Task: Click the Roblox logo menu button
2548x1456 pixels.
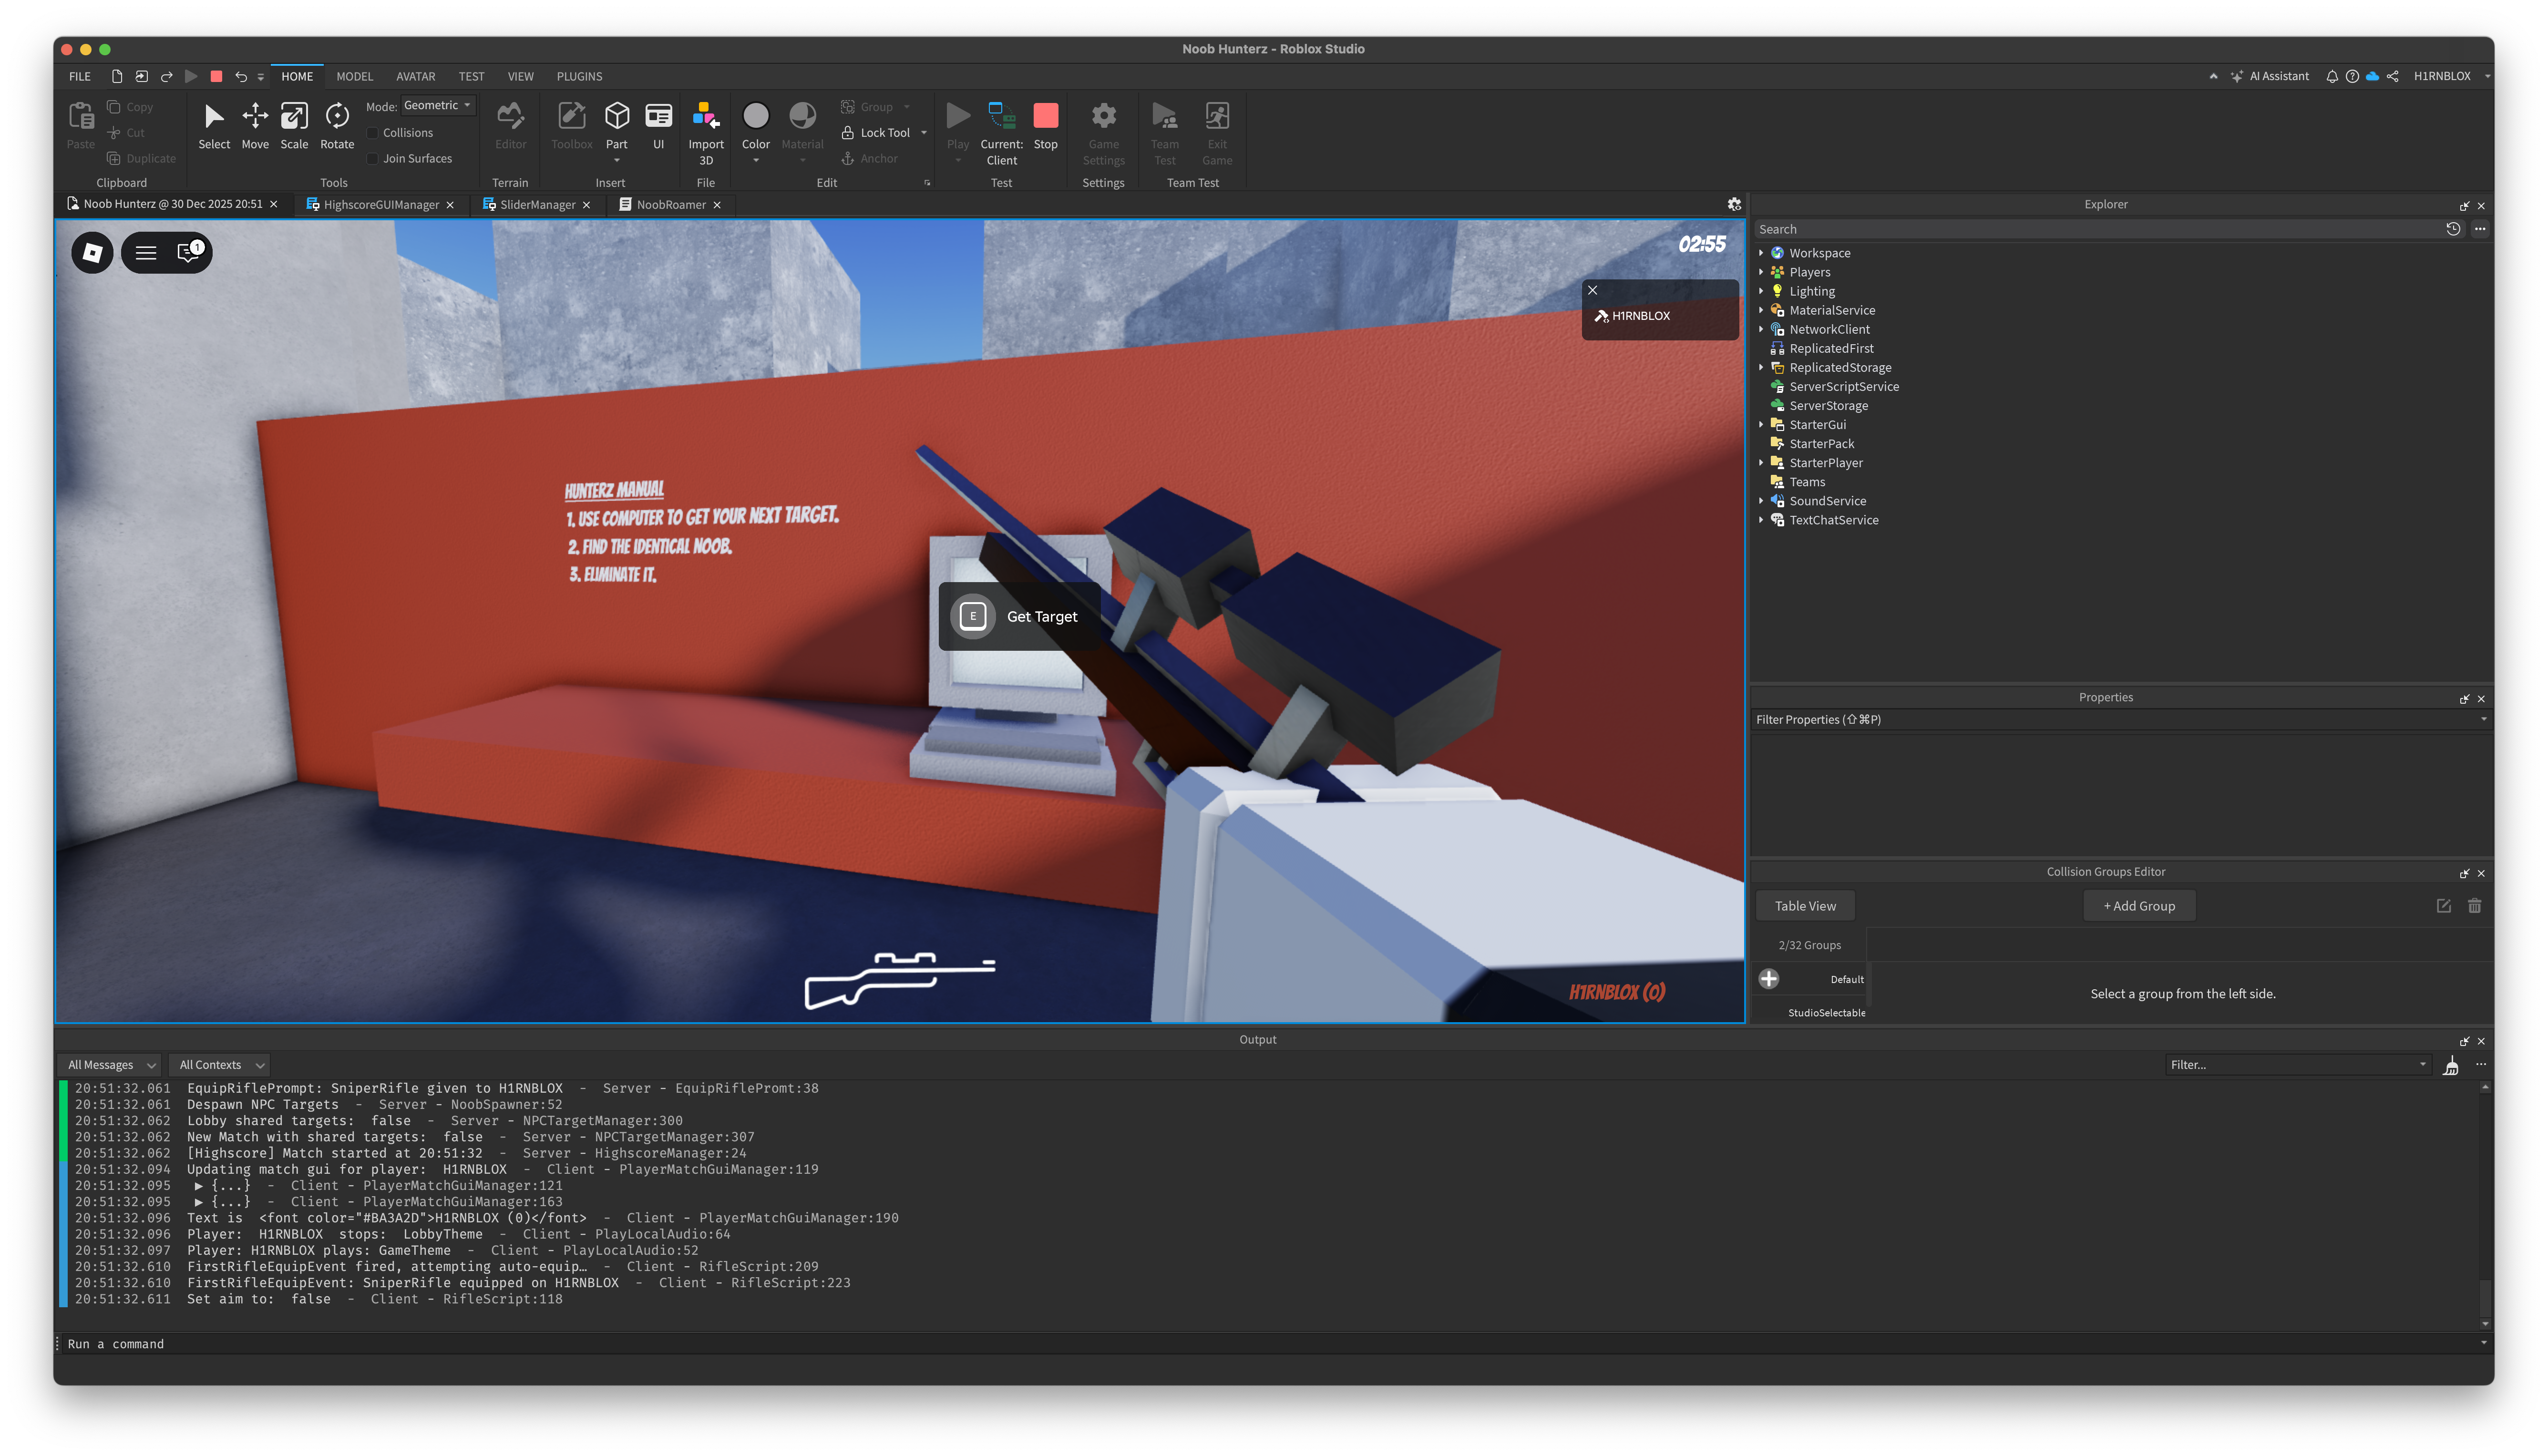Action: (92, 252)
